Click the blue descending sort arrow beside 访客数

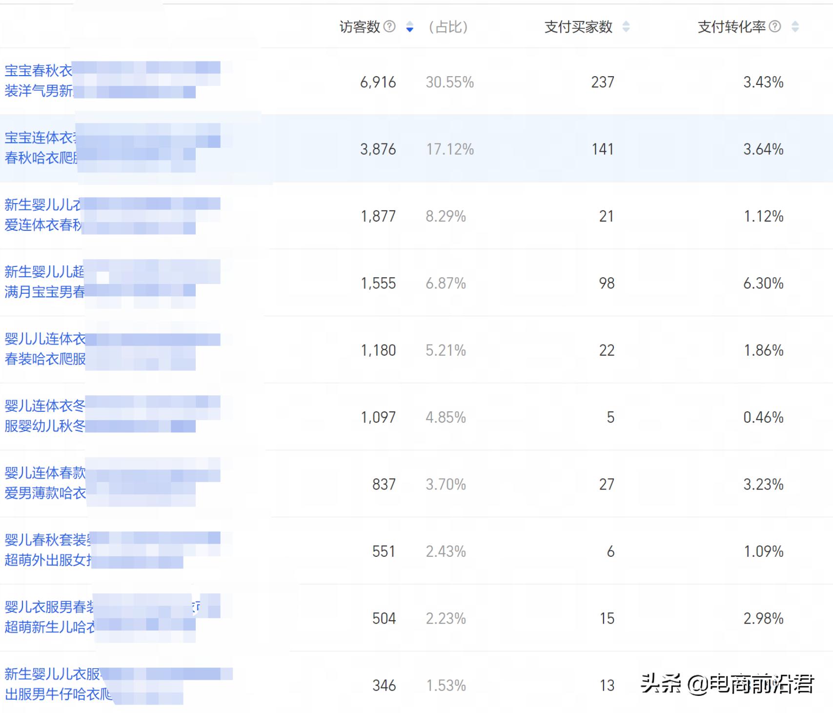point(410,30)
